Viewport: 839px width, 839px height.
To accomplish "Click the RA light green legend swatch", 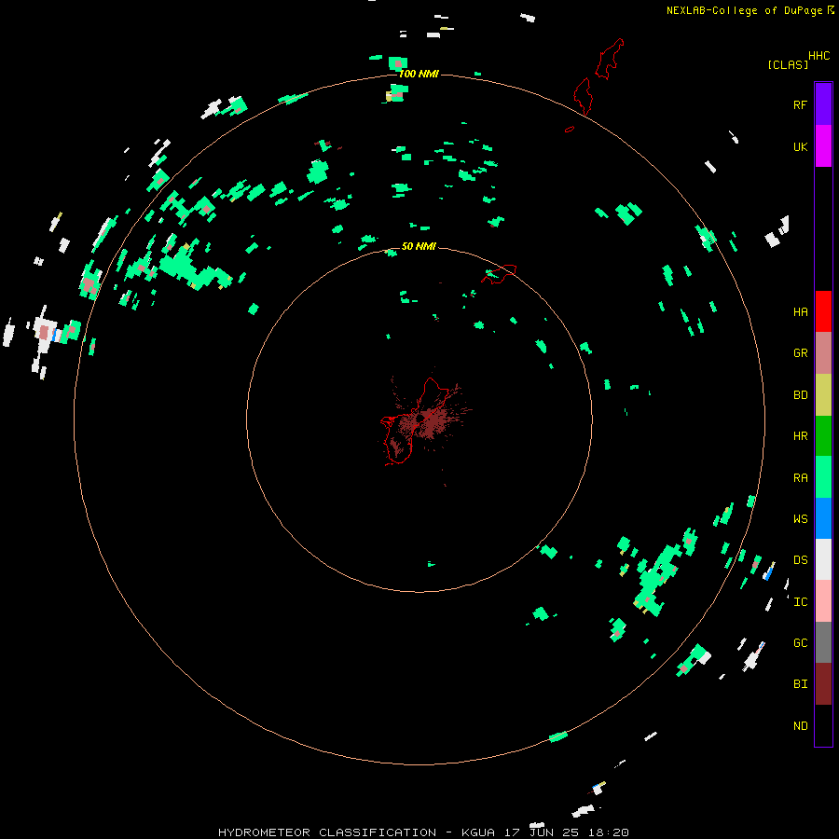I will [823, 477].
